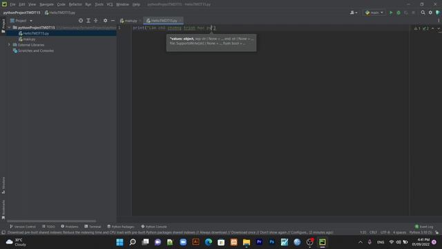This screenshot has width=442, height=249.
Task: Open the Code menu
Action: click(61, 4)
